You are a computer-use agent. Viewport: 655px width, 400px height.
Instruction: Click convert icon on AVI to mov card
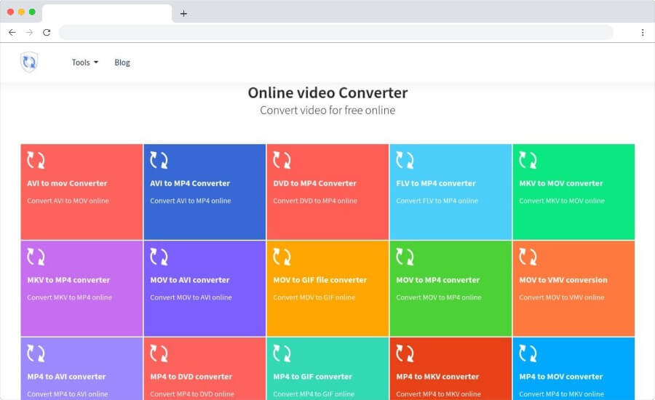coord(36,160)
